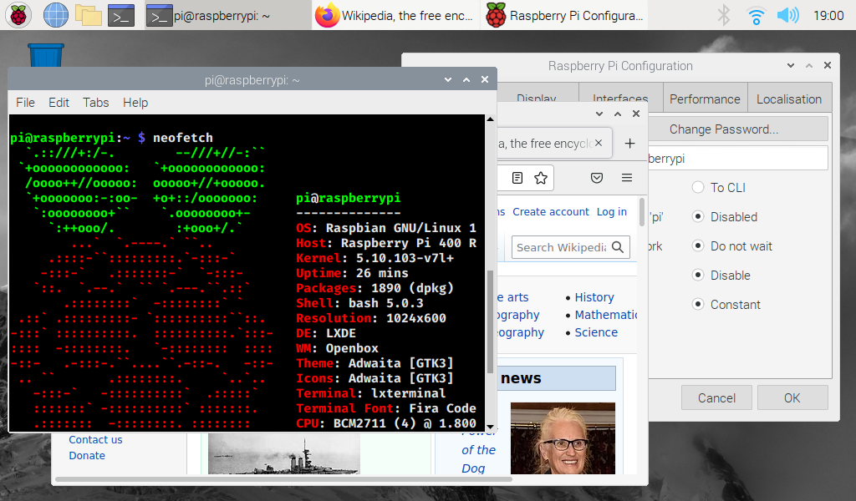Switch to the Performance tab
This screenshot has width=856, height=501.
(705, 99)
